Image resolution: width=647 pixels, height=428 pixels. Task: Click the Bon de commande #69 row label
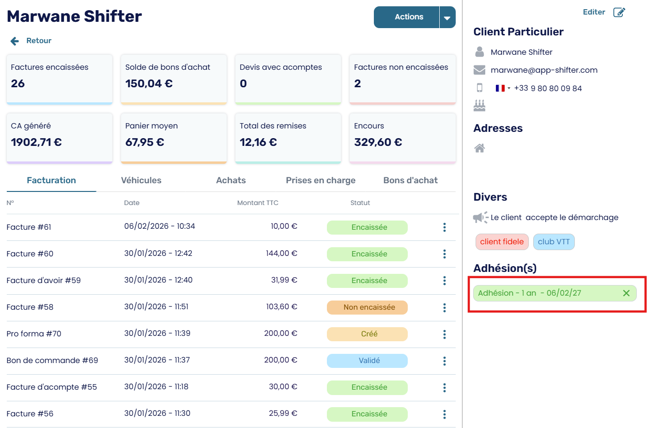click(x=52, y=361)
